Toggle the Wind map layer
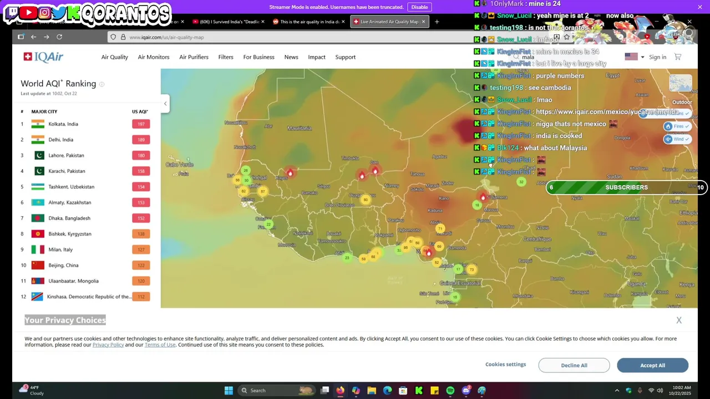 (x=677, y=139)
